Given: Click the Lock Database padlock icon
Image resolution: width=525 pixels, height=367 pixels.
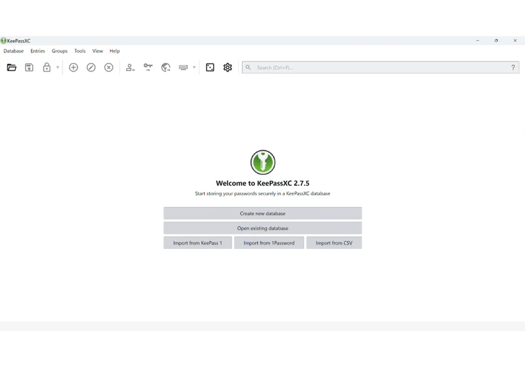Looking at the screenshot, I should tap(47, 68).
